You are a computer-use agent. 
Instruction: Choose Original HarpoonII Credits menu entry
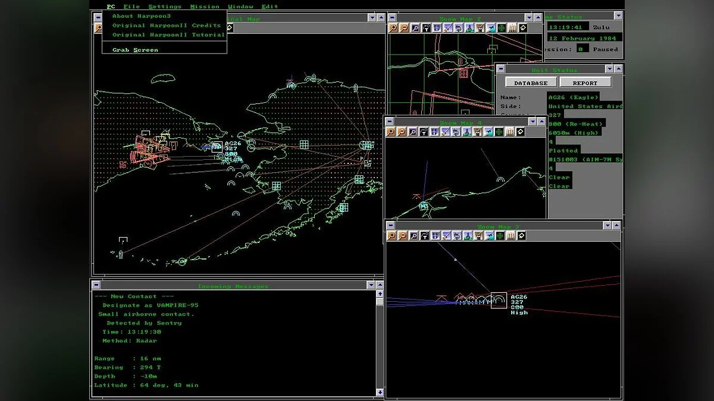click(x=167, y=25)
